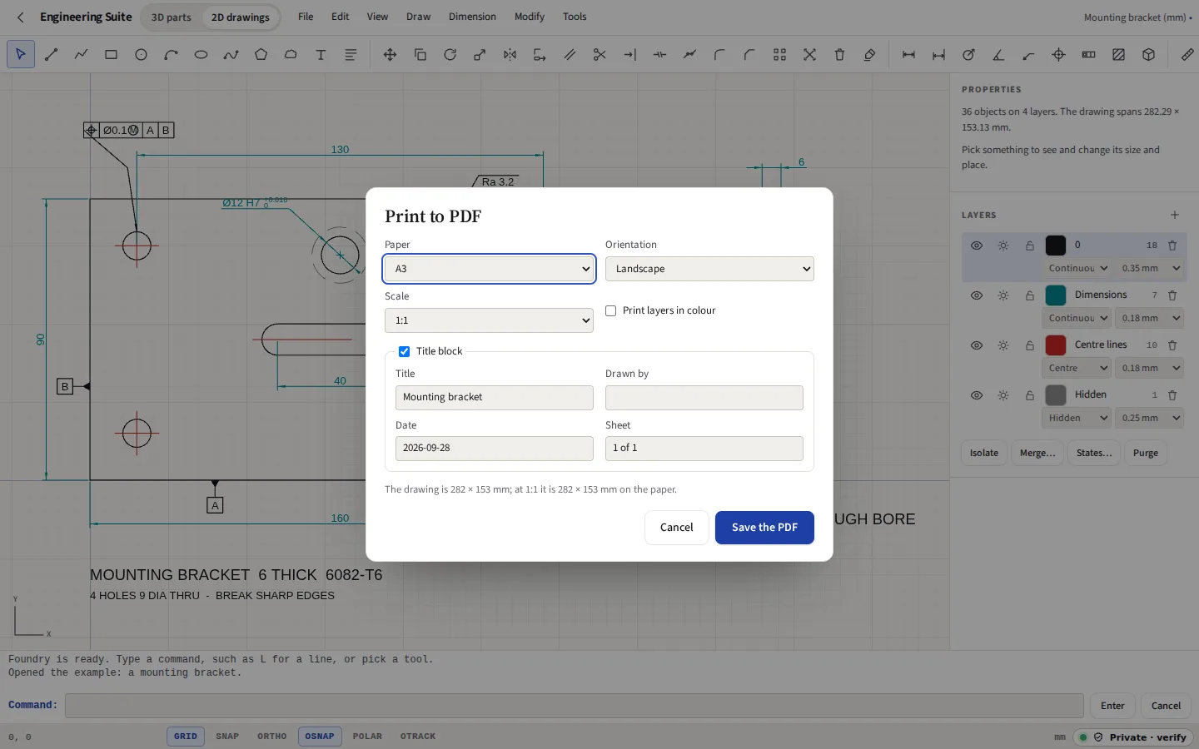Select the Ellipse tool

pos(201,55)
